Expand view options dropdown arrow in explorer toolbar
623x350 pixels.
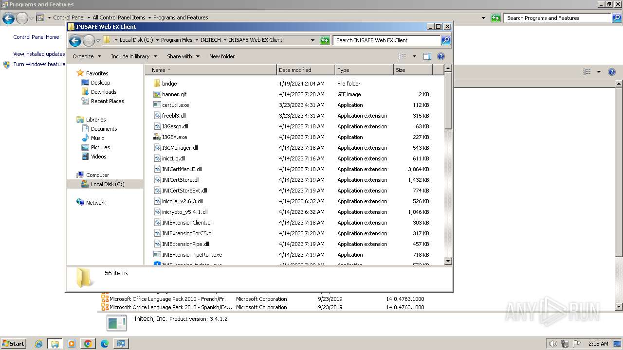coord(414,56)
